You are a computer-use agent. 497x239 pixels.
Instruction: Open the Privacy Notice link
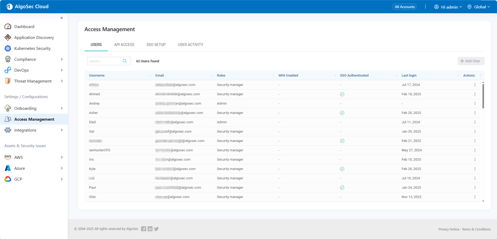click(449, 229)
